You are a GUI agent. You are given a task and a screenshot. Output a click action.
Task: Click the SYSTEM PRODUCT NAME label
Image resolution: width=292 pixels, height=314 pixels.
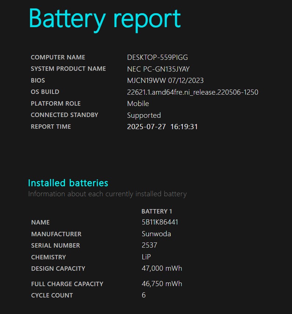coord(68,69)
